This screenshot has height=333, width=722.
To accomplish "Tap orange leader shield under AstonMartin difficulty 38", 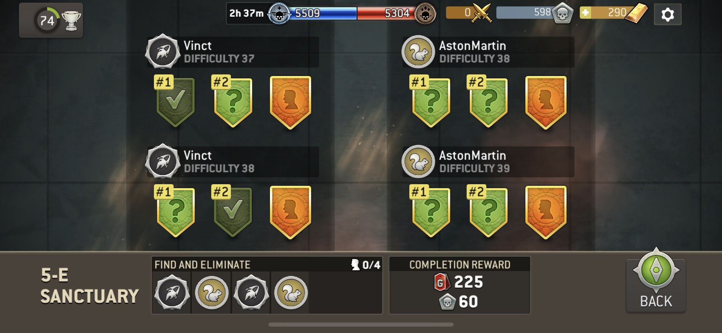I will [x=546, y=103].
